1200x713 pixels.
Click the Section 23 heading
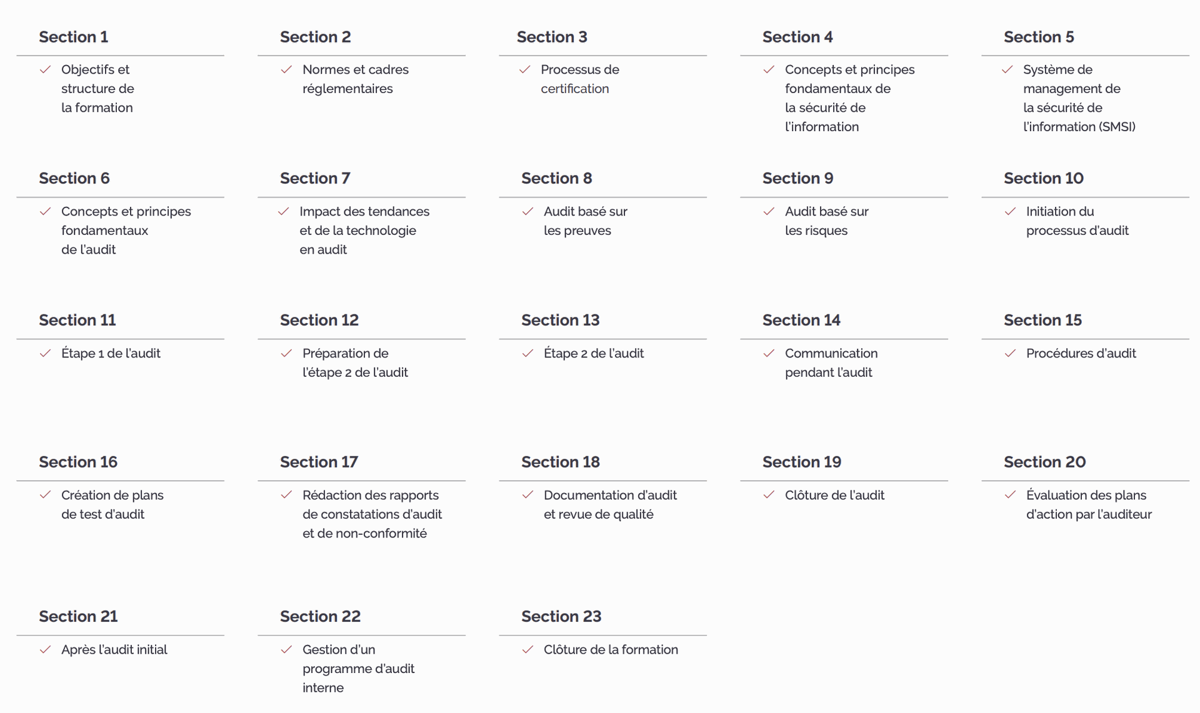[x=561, y=616]
